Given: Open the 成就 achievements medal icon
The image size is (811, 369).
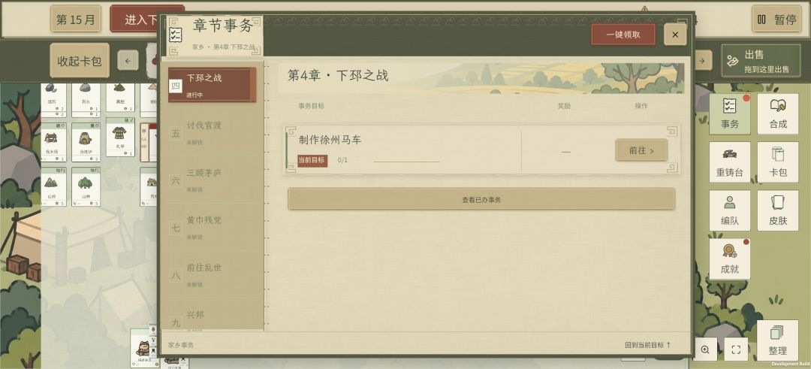Looking at the screenshot, I should (729, 259).
